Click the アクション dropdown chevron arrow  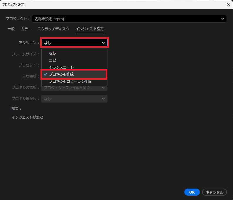pyautogui.click(x=103, y=43)
